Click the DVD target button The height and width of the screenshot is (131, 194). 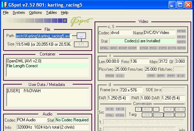coord(169,115)
